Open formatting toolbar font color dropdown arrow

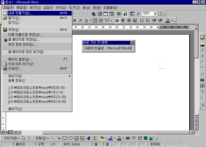[172, 21]
